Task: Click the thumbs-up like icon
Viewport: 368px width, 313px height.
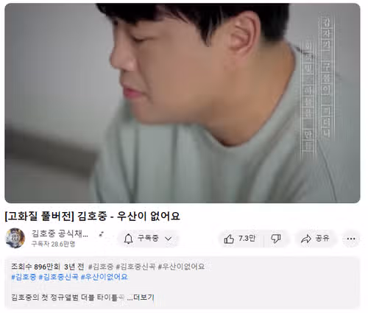Action: tap(229, 239)
